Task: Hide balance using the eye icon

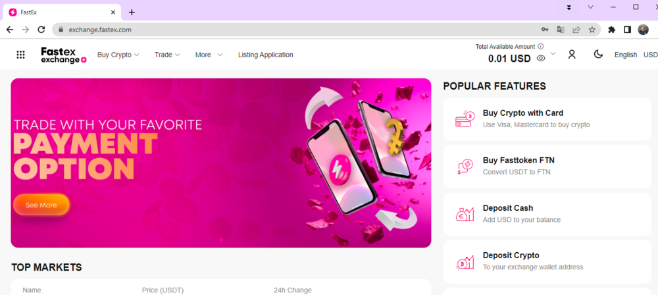Action: 541,59
